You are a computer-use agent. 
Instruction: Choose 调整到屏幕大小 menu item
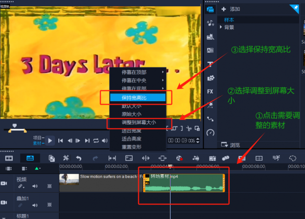[139, 122]
